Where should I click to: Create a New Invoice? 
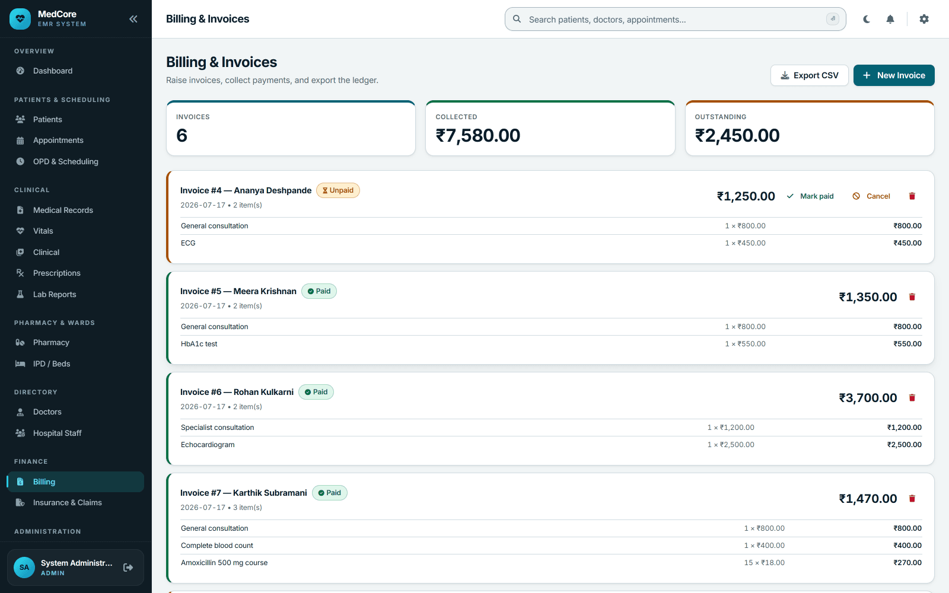(894, 75)
